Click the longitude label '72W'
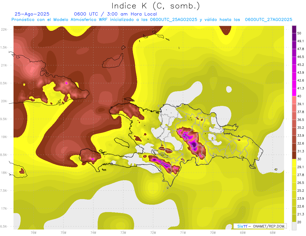 [153, 233]
